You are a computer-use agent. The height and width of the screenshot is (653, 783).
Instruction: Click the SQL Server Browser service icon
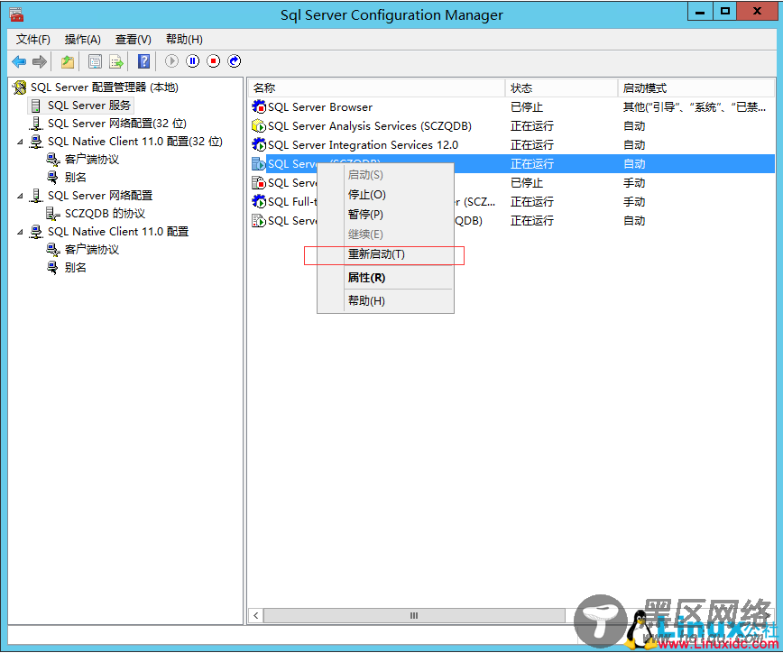pyautogui.click(x=259, y=106)
